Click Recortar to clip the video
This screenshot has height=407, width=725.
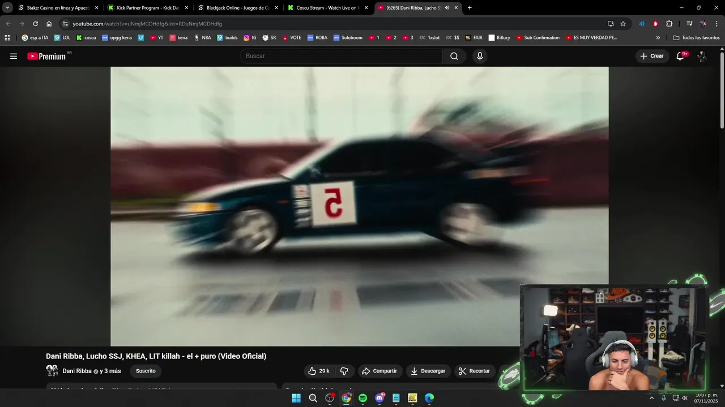point(475,371)
